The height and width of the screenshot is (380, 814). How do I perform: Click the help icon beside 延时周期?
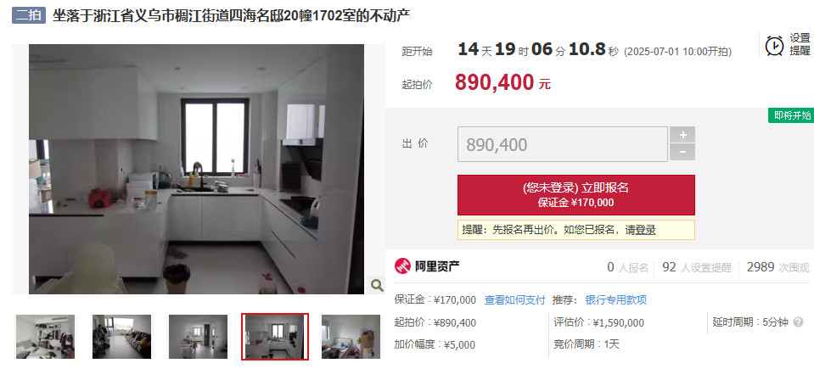pos(799,322)
